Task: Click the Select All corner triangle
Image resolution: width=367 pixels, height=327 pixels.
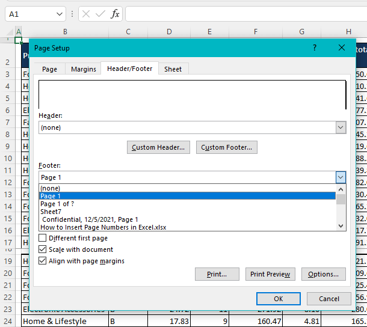Action: point(10,32)
